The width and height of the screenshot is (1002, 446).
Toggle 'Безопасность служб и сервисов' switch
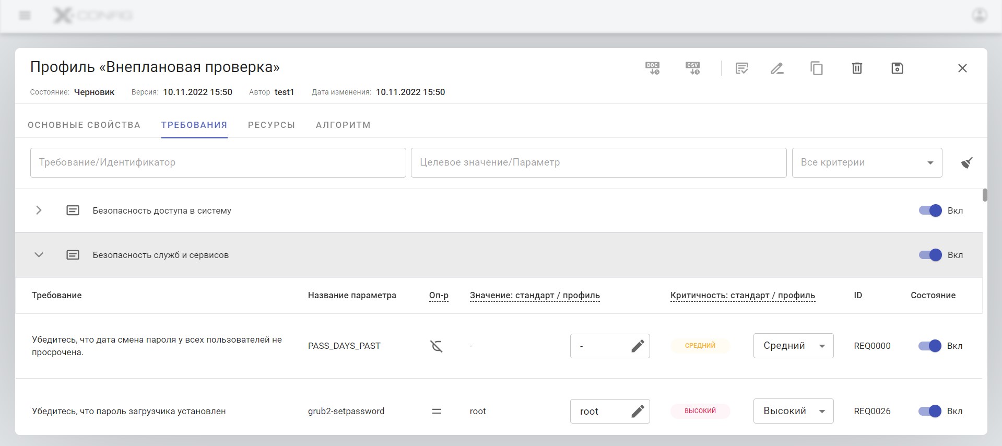click(x=930, y=255)
